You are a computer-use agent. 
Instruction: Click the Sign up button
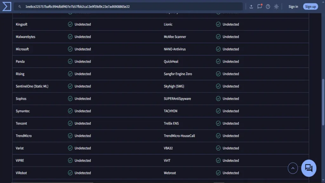pos(310,7)
